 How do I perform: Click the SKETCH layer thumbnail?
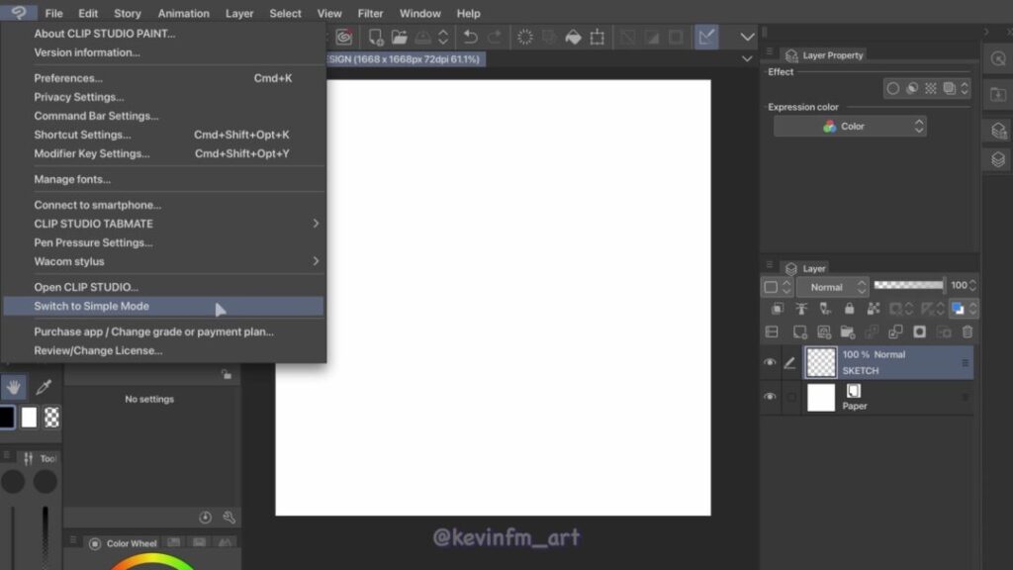point(821,362)
